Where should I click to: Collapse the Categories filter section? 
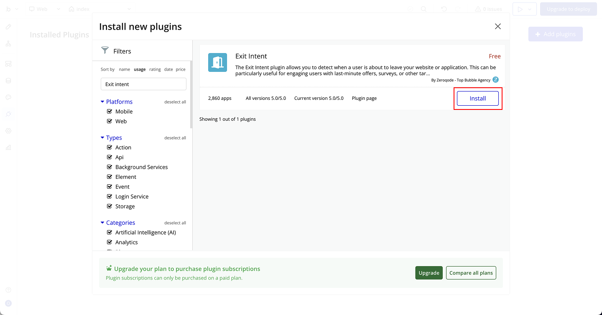pos(102,223)
